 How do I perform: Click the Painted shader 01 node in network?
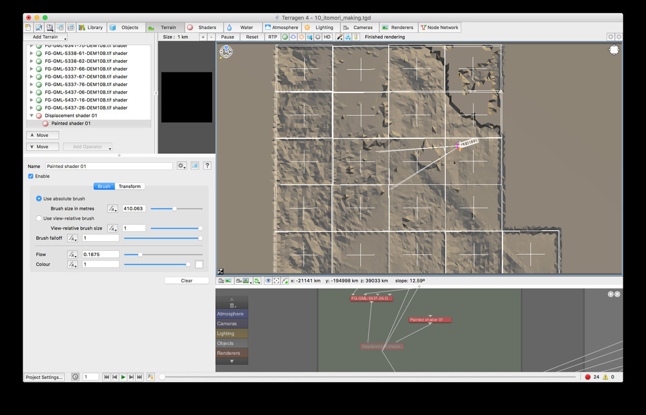click(x=430, y=320)
